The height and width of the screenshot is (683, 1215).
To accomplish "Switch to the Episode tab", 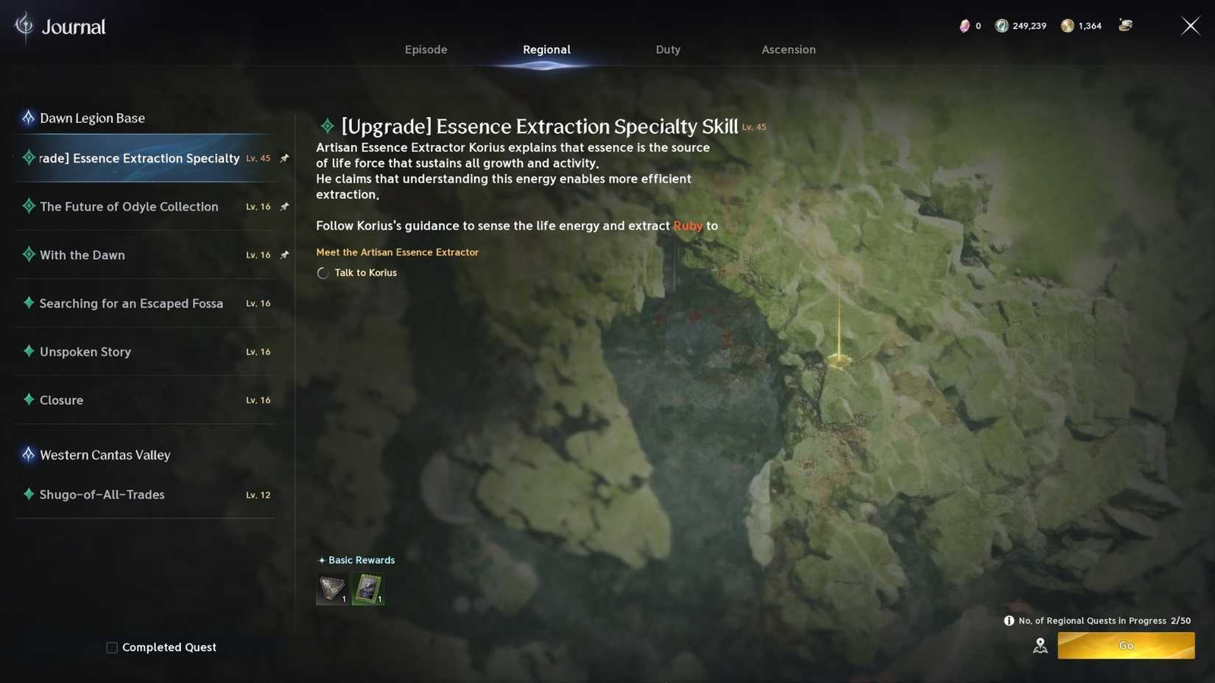I will (x=426, y=49).
